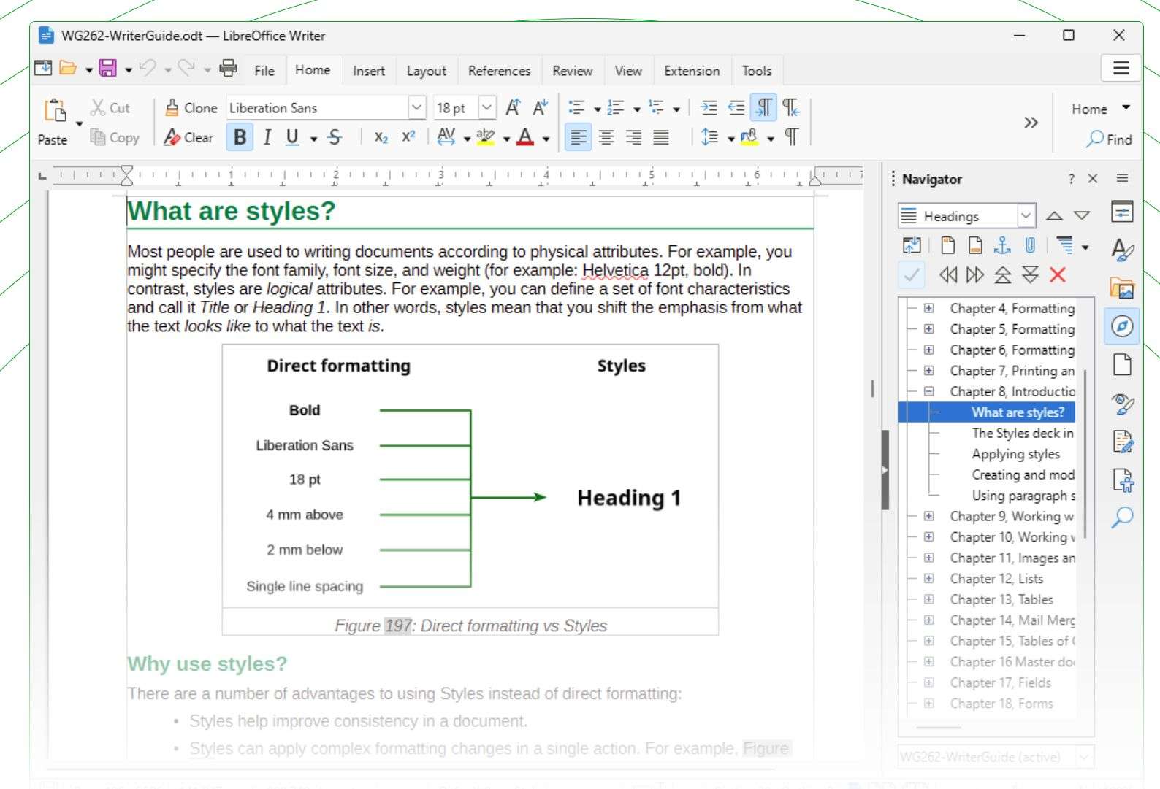
Task: Click the Save document icon
Action: tap(108, 69)
